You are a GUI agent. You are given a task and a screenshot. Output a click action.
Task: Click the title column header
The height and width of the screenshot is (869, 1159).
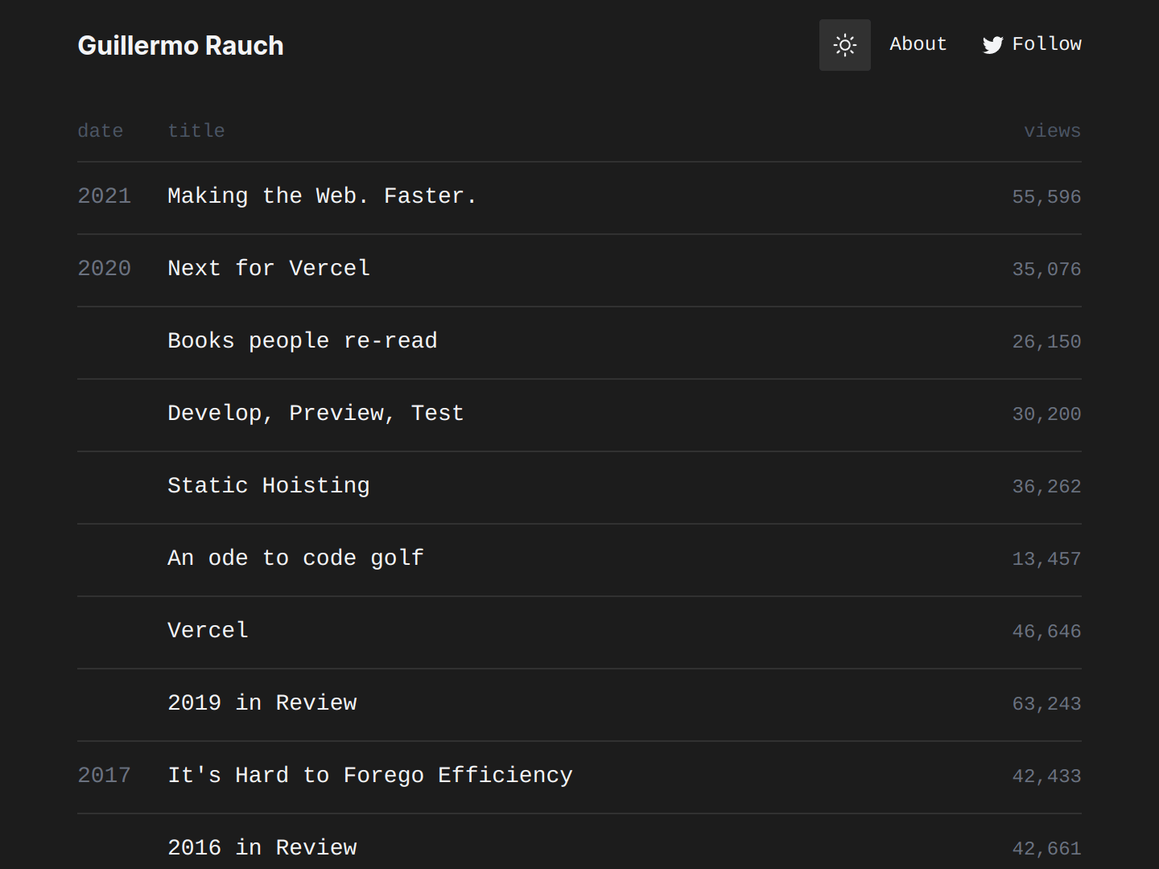(x=196, y=130)
